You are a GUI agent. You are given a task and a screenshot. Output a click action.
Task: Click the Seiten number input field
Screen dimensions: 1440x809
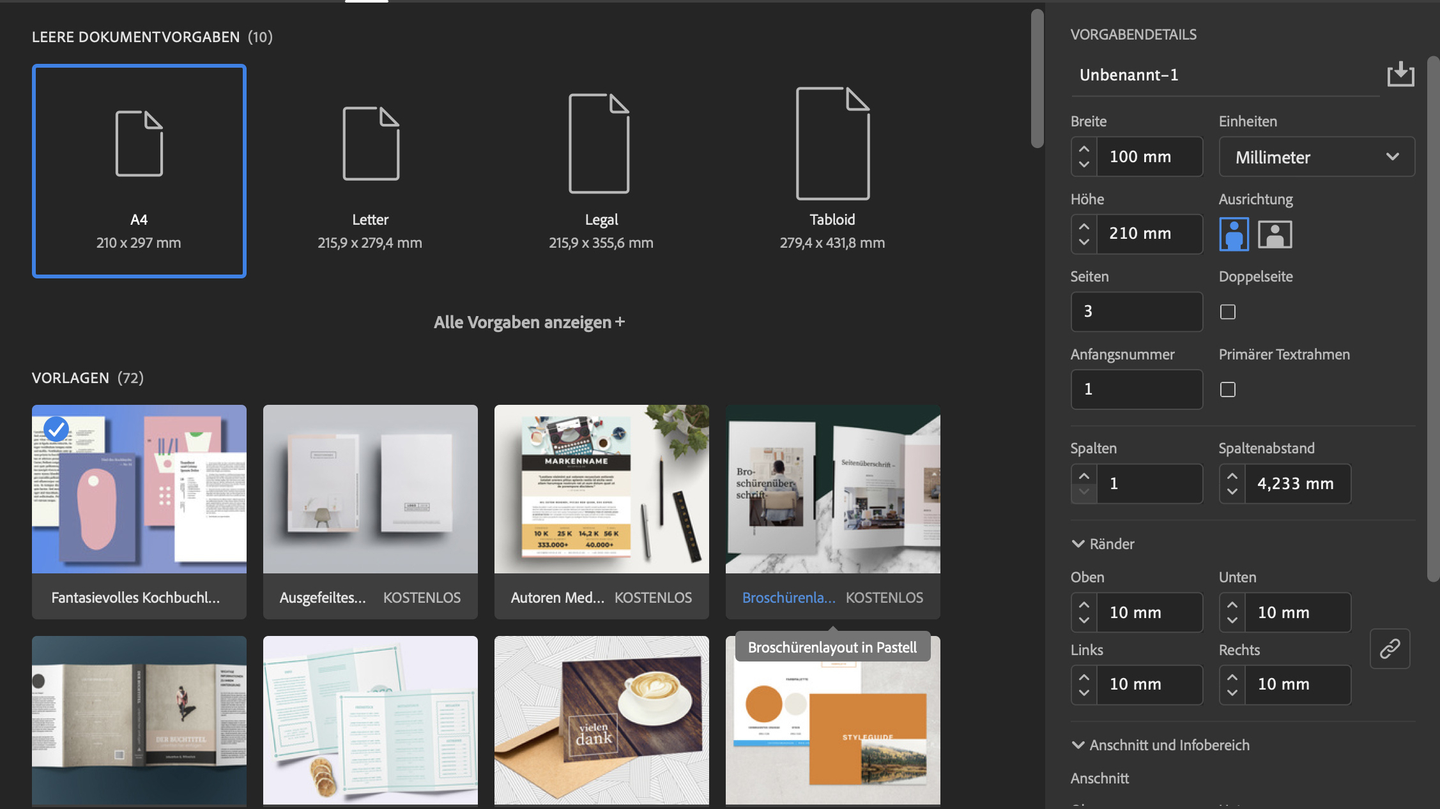[x=1136, y=312]
